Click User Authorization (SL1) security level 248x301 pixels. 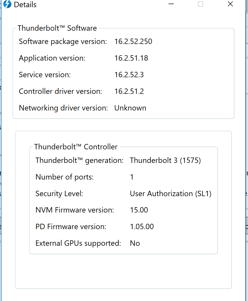(171, 194)
